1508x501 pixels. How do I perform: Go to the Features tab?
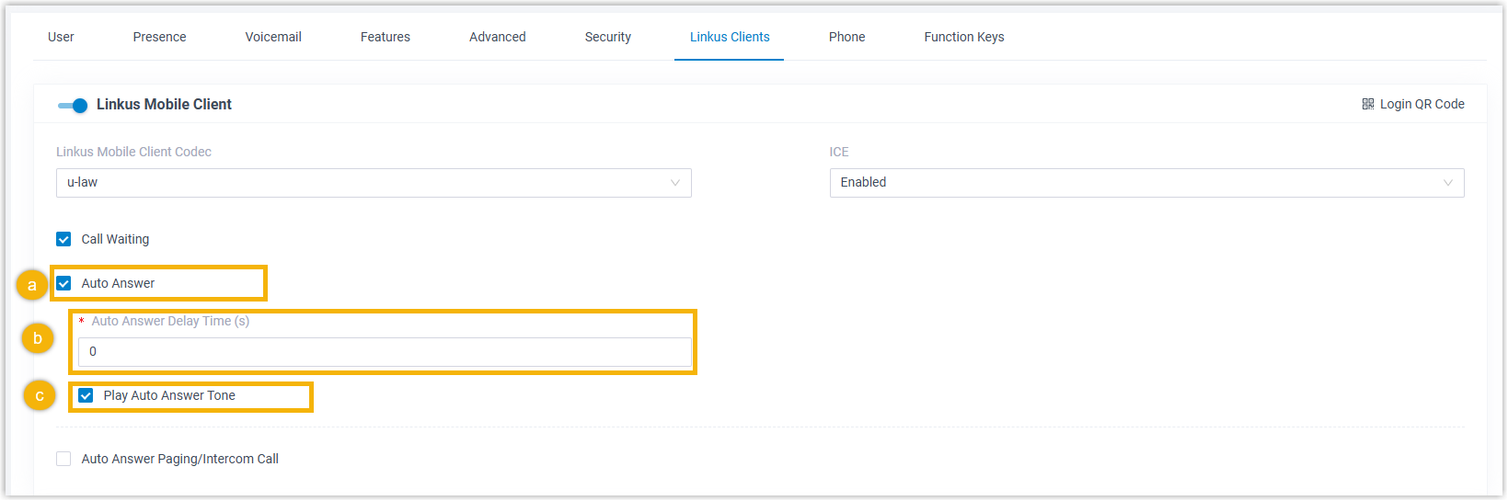(x=386, y=37)
